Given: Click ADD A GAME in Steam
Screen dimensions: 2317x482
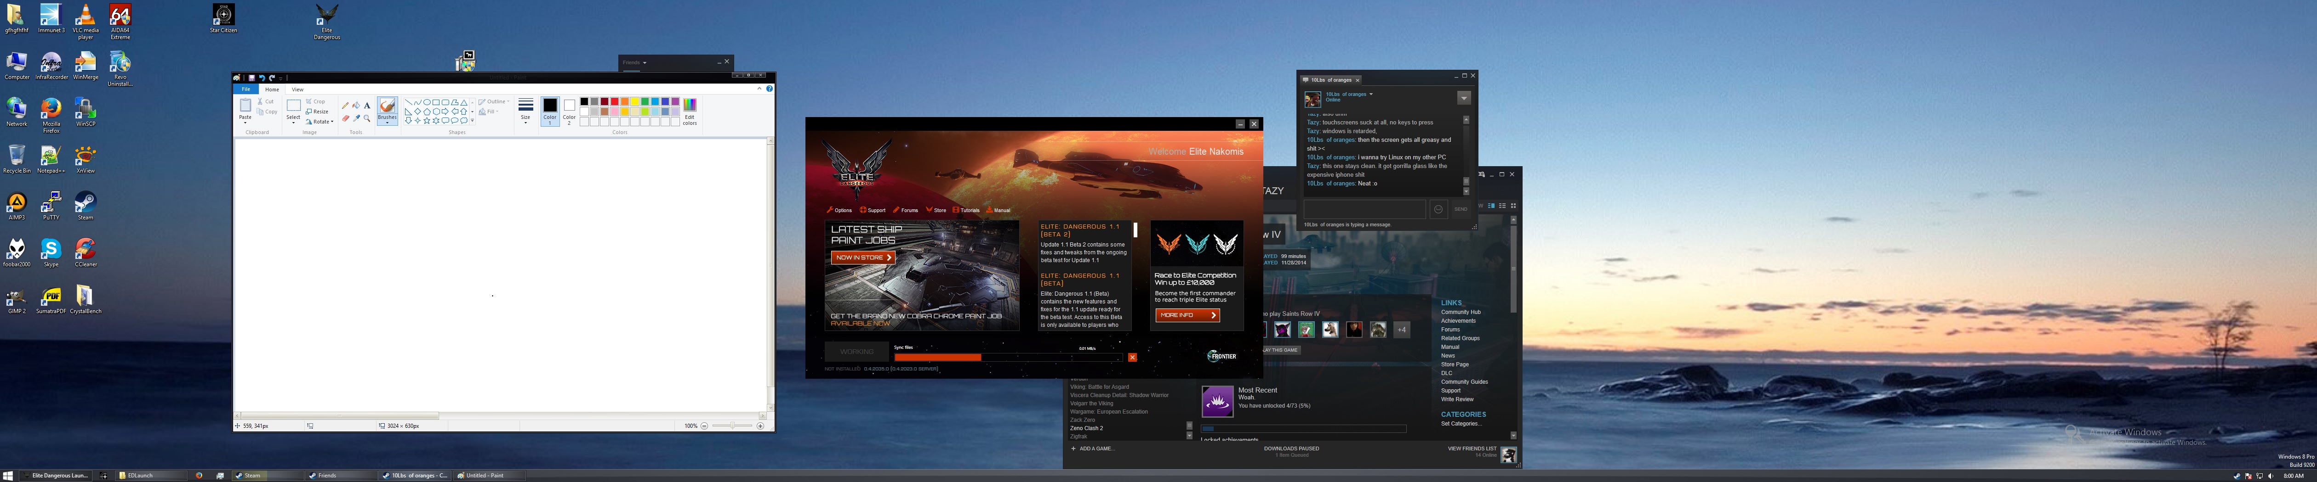Looking at the screenshot, I should 1093,449.
